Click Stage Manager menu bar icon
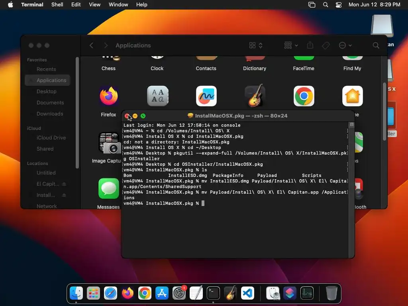This screenshot has height=306, width=408. pyautogui.click(x=312, y=5)
